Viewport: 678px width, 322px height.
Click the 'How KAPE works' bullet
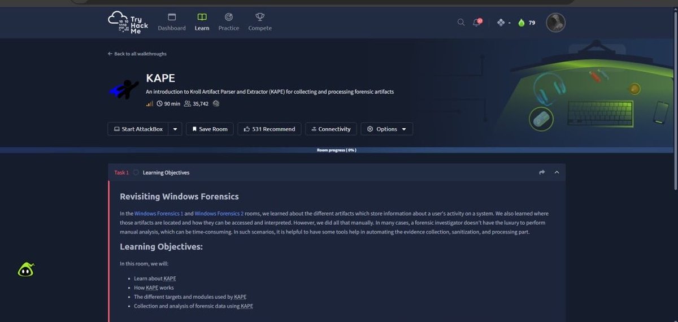click(154, 288)
